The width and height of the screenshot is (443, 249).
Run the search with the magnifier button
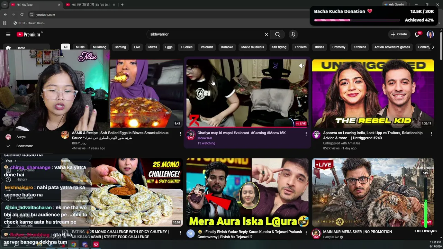[x=278, y=34]
